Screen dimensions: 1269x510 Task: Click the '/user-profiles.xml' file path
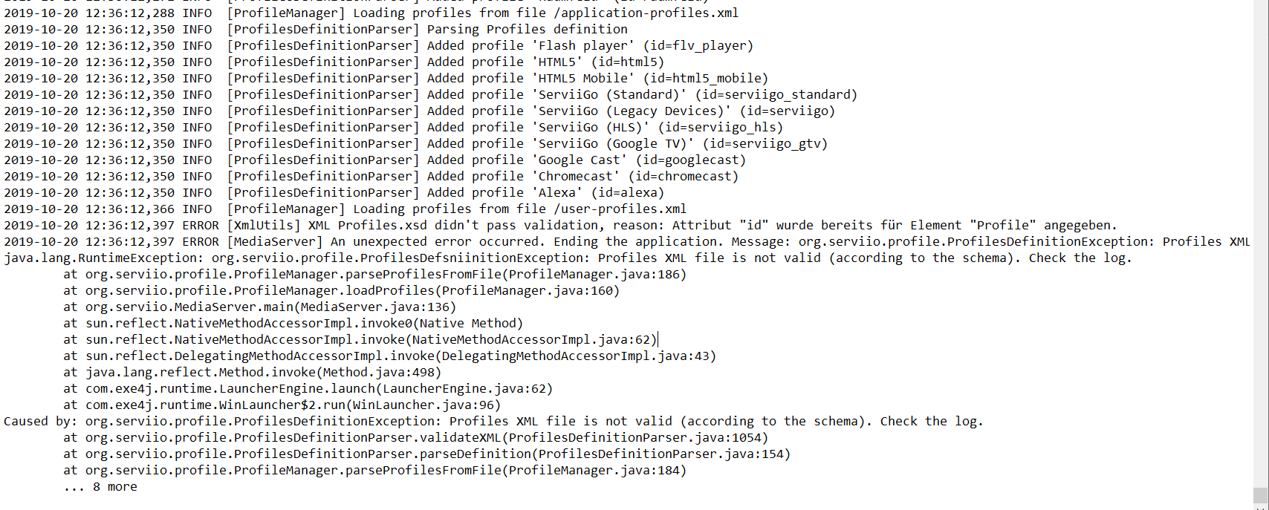[620, 209]
